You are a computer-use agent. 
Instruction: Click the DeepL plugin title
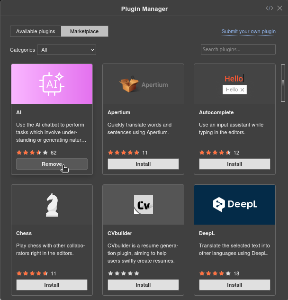(207, 233)
